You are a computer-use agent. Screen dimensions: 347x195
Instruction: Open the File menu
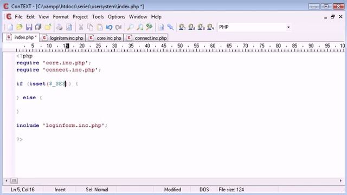tap(18, 17)
